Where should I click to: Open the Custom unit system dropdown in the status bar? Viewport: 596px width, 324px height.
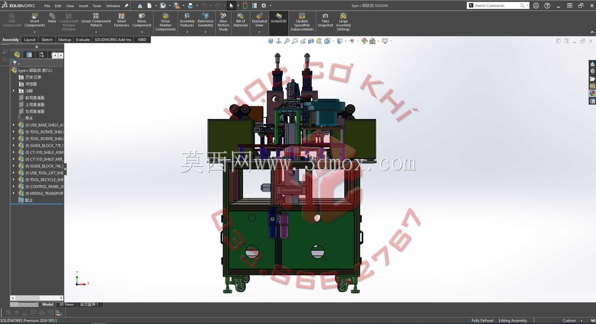[572, 321]
